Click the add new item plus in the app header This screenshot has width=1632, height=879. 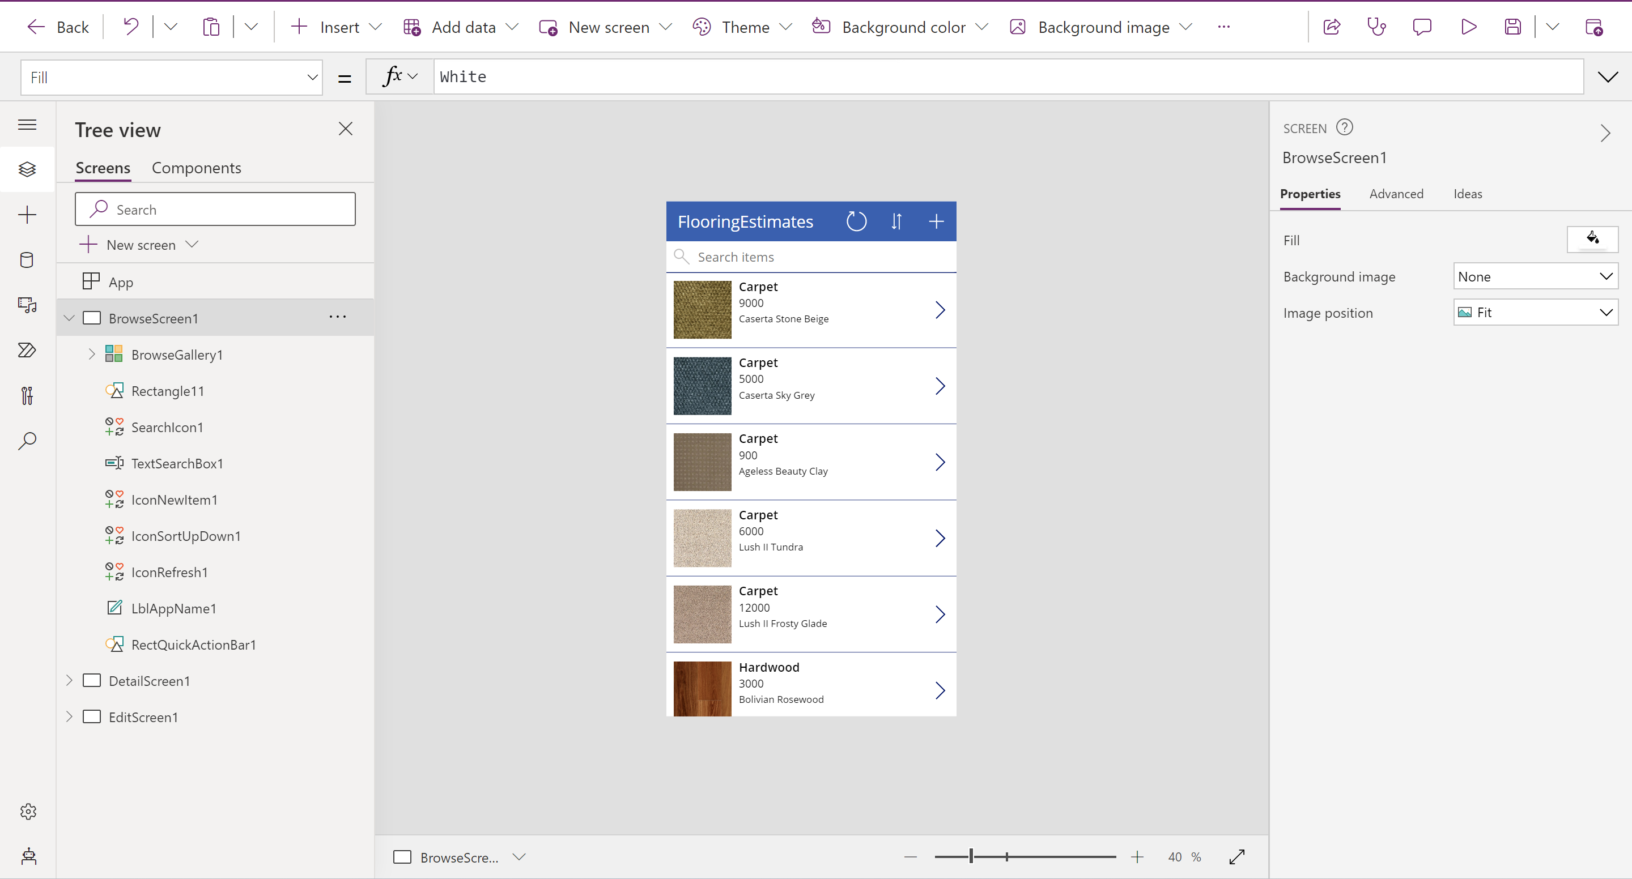point(936,221)
